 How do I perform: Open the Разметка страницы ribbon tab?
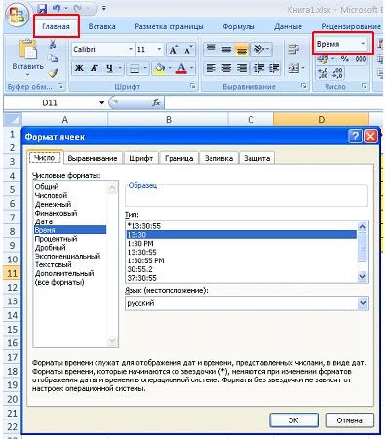169,26
